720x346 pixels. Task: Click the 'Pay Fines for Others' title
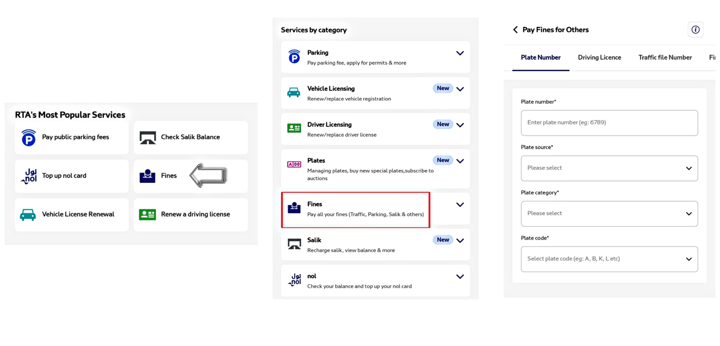(555, 30)
